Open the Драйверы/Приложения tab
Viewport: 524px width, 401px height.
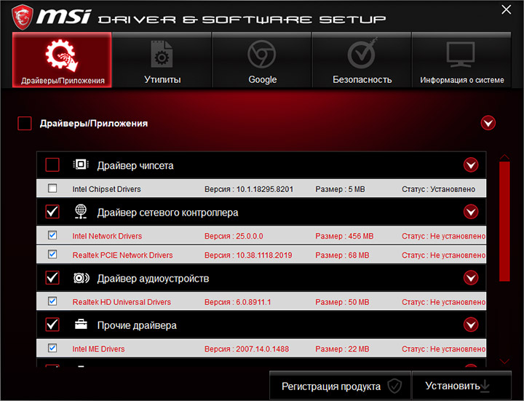tap(62, 60)
